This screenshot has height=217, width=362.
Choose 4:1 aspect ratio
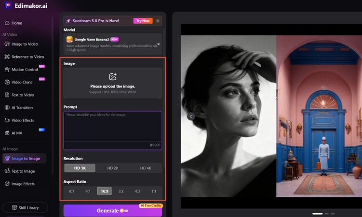(x=88, y=191)
